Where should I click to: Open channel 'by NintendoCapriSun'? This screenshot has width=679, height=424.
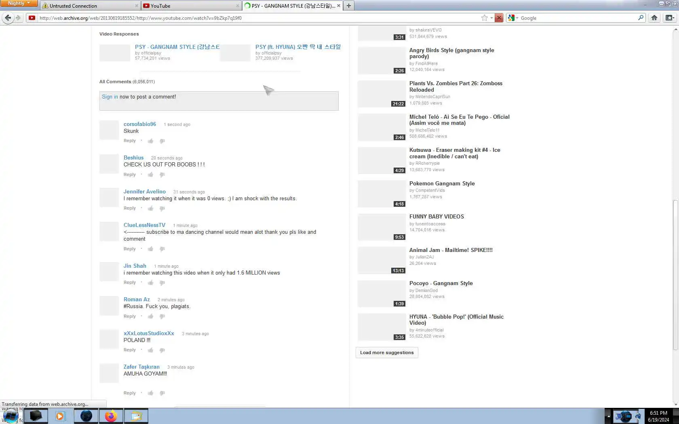[x=430, y=97]
